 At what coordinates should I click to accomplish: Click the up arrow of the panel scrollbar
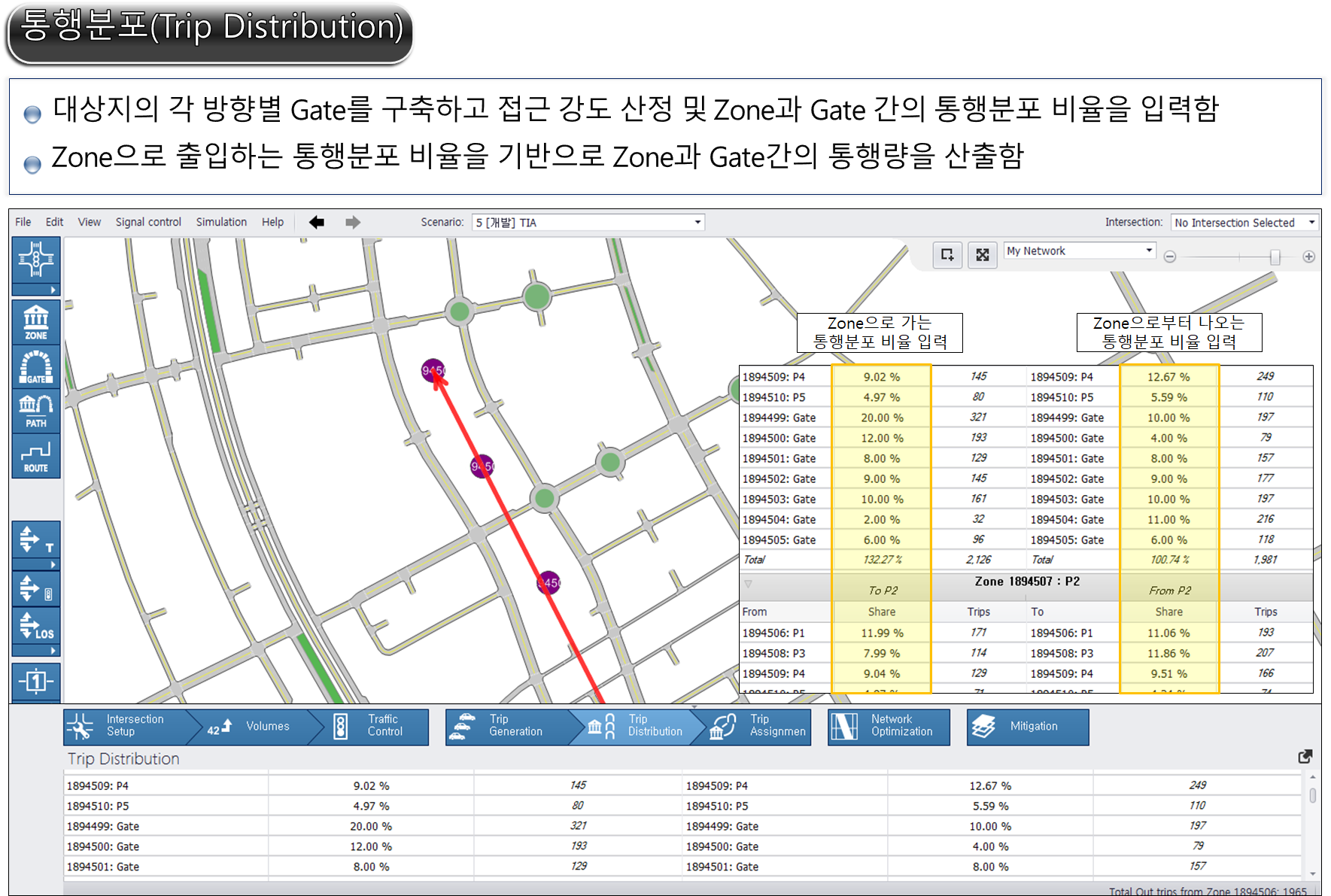(1312, 776)
